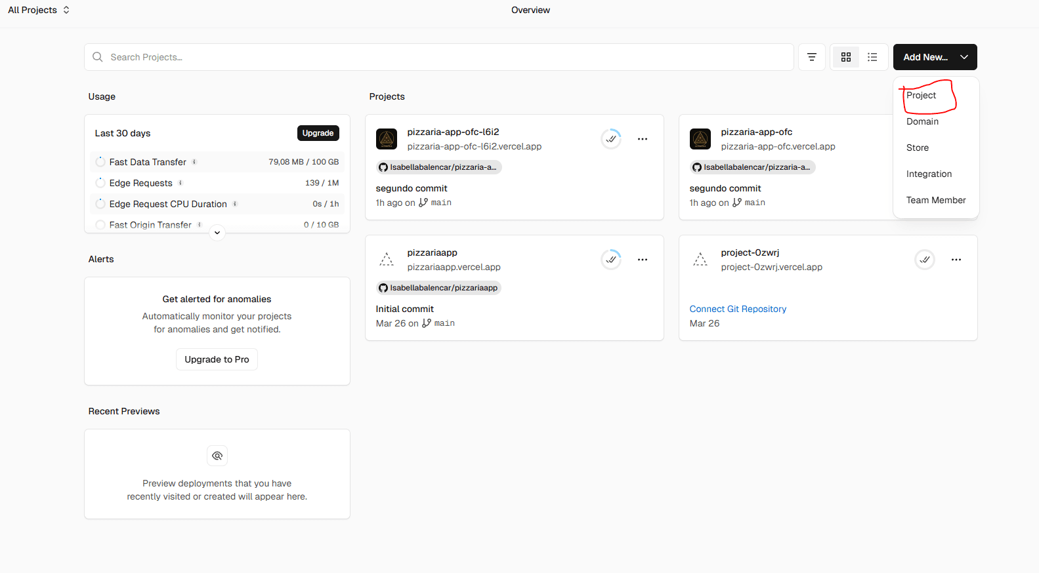
Task: Click deployment status icon of pizzaria-app-ofc-l6i2
Action: (x=611, y=139)
